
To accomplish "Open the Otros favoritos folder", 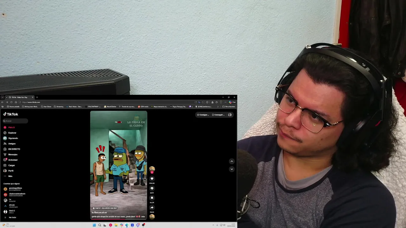I will point(229,107).
